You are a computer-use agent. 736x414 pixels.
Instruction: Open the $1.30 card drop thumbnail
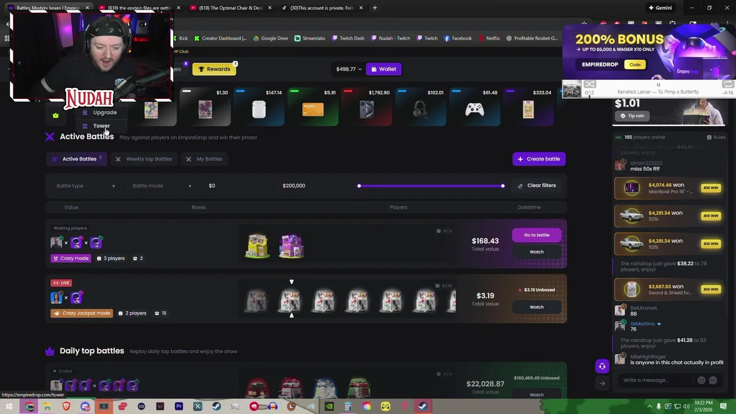pyautogui.click(x=205, y=107)
